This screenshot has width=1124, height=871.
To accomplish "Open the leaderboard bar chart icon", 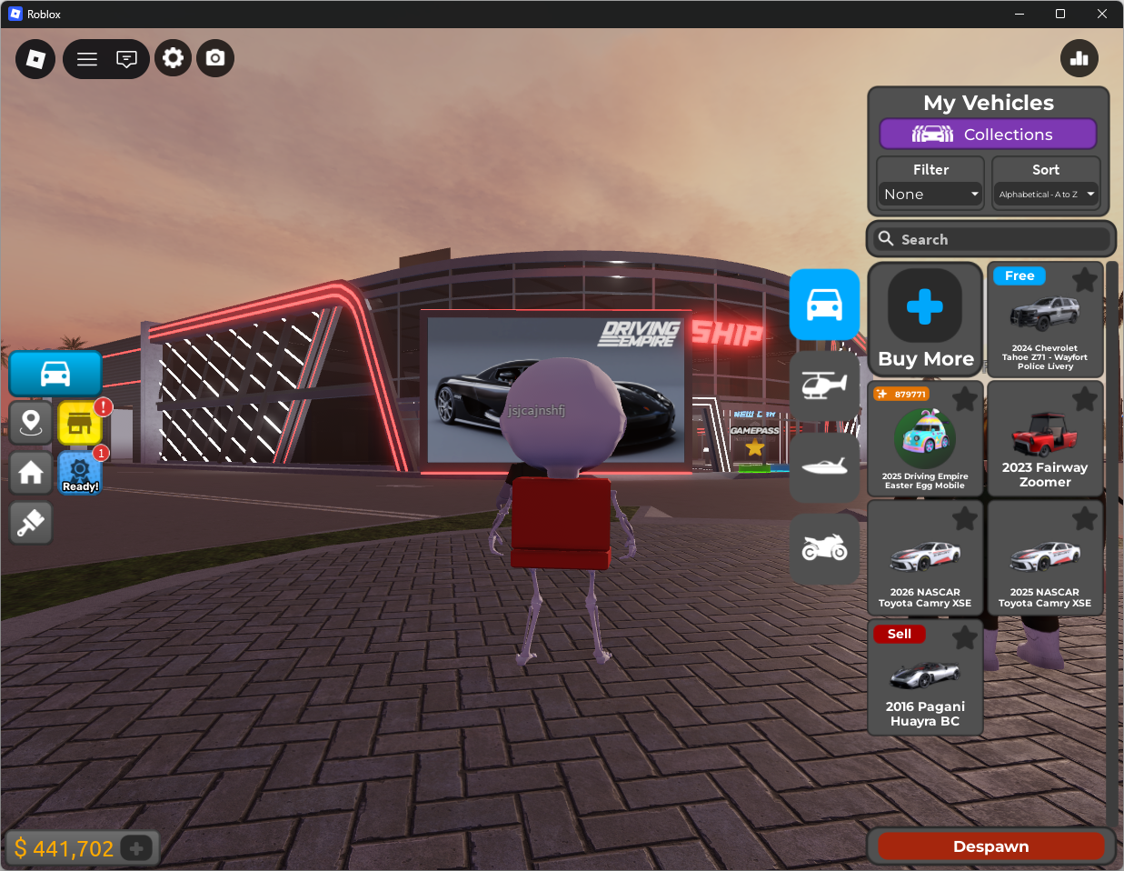I will tap(1079, 58).
